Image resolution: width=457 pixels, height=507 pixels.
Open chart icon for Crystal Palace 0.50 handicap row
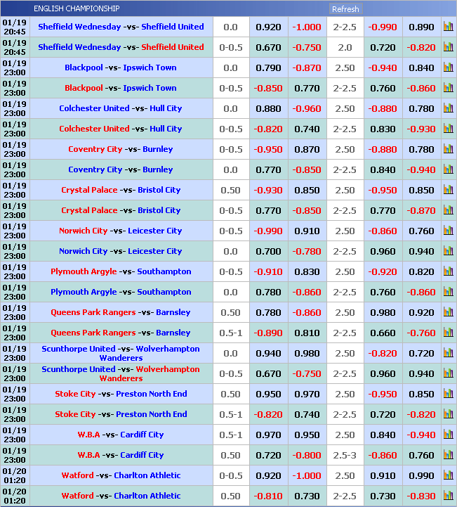pyautogui.click(x=448, y=191)
